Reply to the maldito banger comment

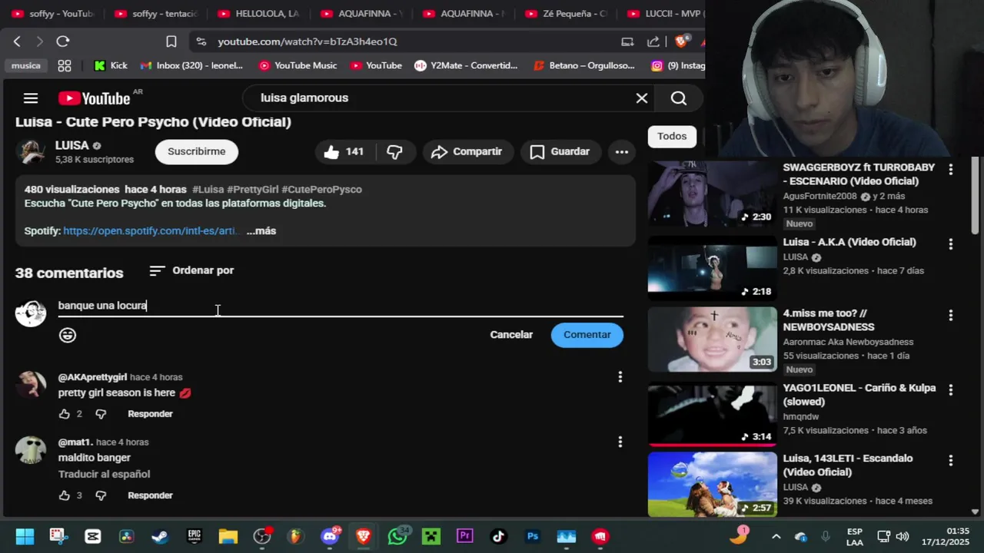coord(150,495)
